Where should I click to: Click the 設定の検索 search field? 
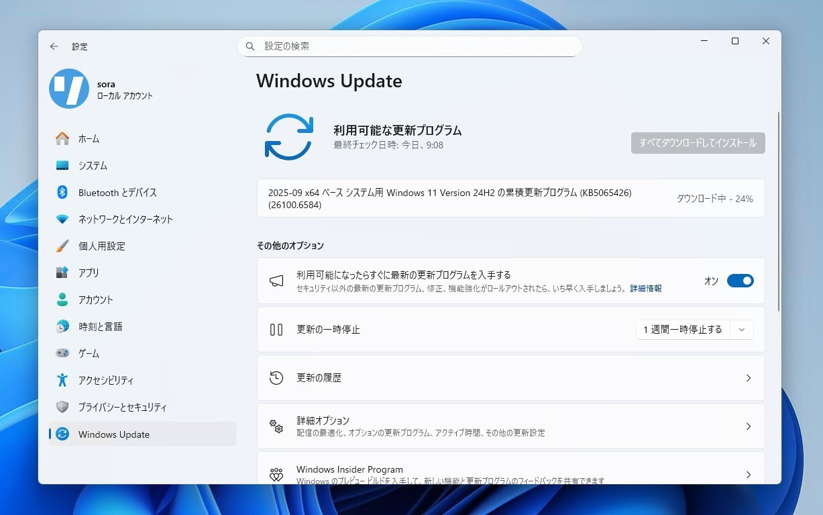point(409,46)
